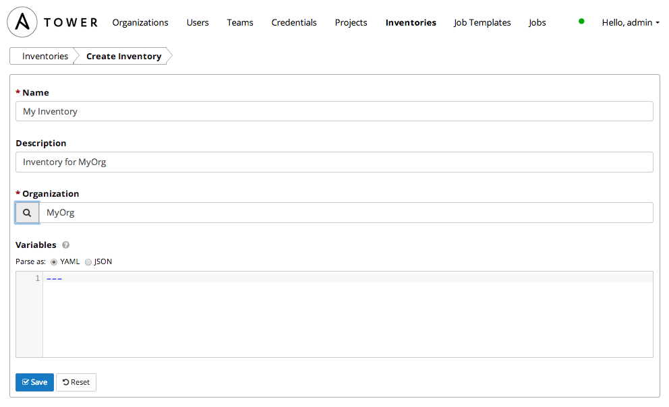
Task: Click the Save button
Action: pos(34,382)
